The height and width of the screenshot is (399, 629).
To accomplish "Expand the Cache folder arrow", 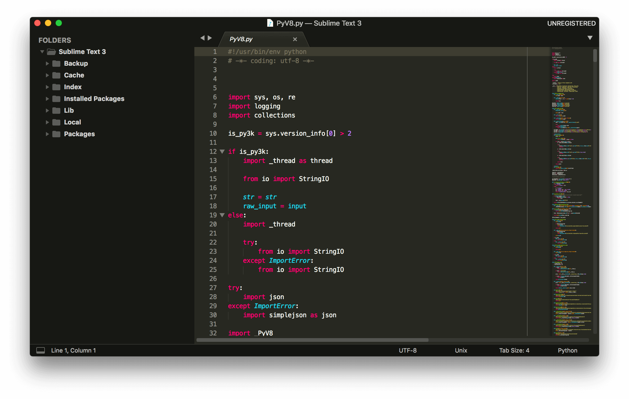I will point(47,75).
